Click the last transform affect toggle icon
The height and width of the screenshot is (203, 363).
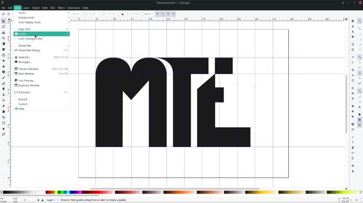click(173, 14)
